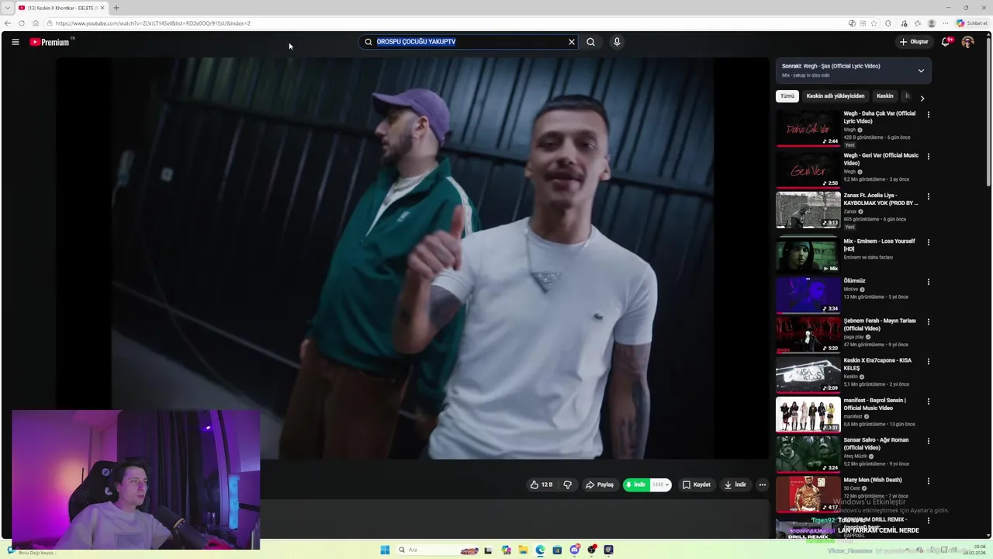Viewport: 993px width, 559px height.
Task: Open the Daha Çok Var video thumbnail
Action: (x=808, y=128)
